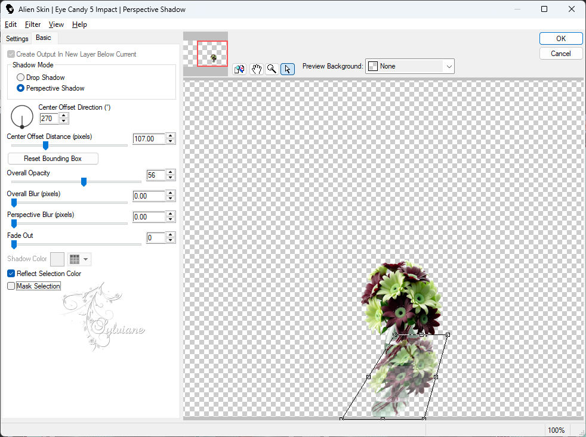Increase Center Offset Distance with up arrow

pyautogui.click(x=171, y=136)
